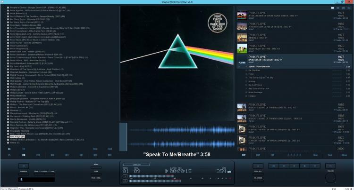Open the Find tab under library panel
354x190 pixels.
point(110,149)
